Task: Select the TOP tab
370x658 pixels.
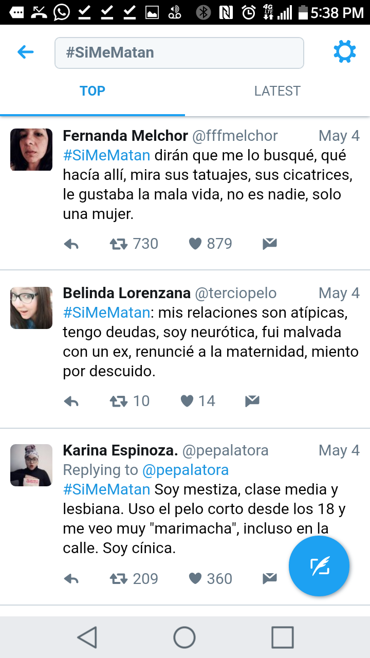Action: tap(92, 91)
